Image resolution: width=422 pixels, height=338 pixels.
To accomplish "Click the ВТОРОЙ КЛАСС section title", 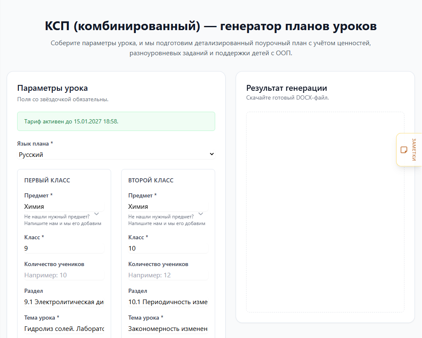I will (x=151, y=180).
